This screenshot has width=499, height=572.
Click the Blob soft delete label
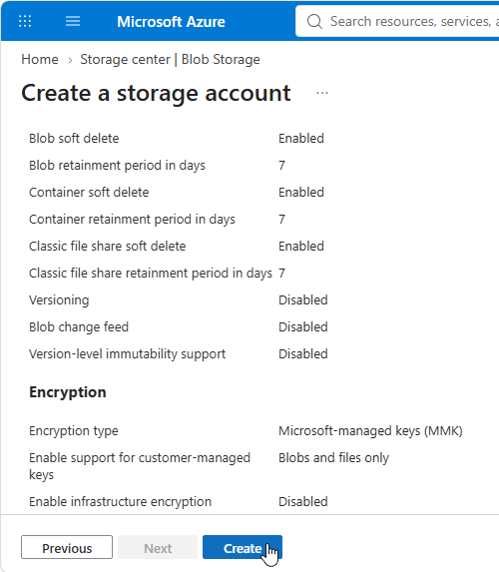tap(74, 138)
